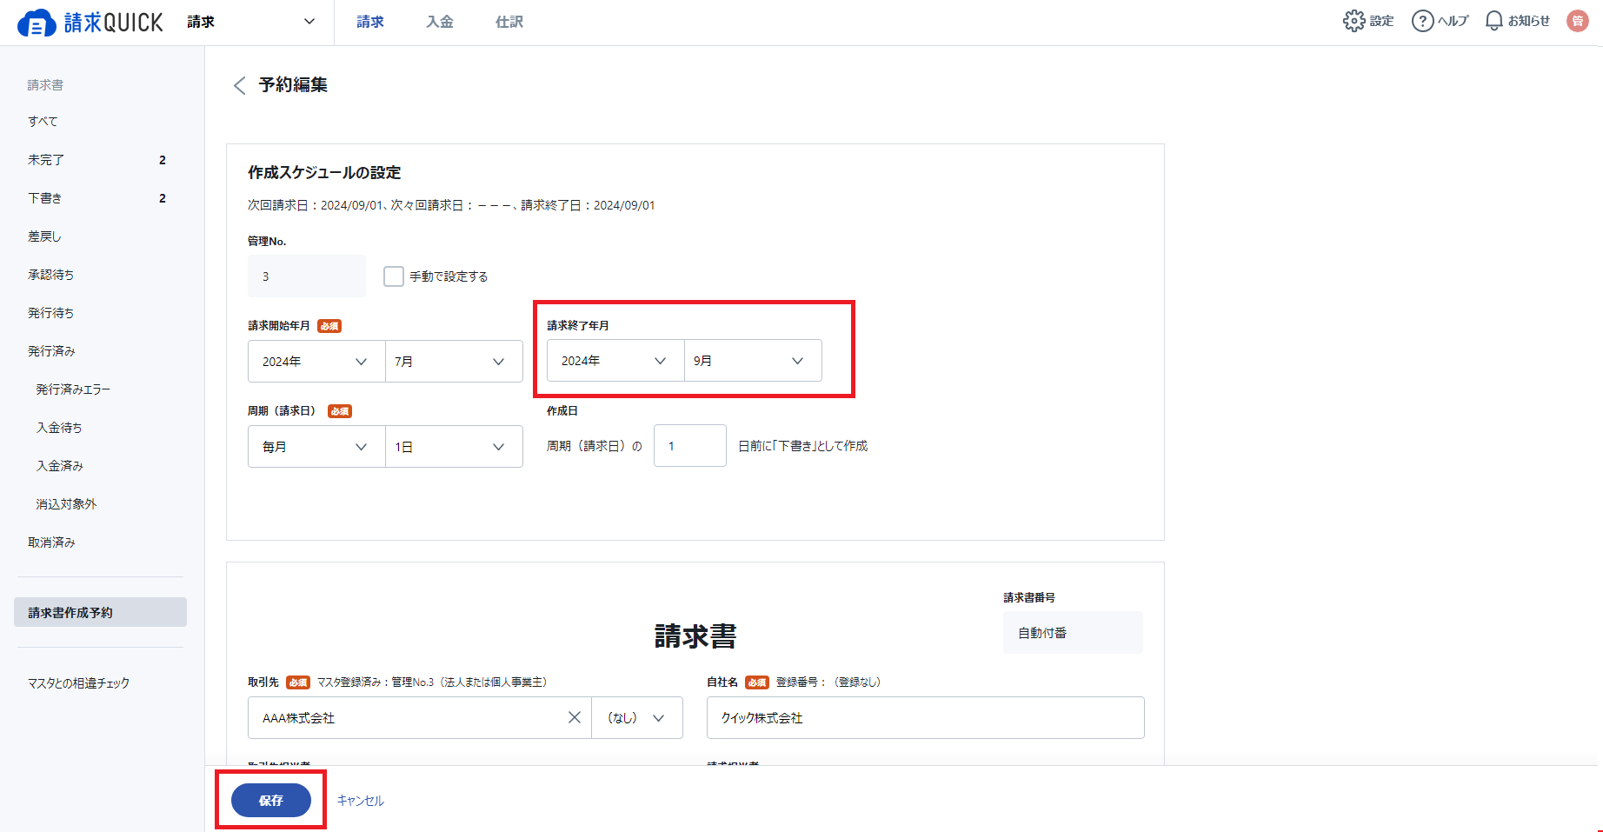Select 請求書作成予約 in the sidebar
Viewport: 1603px width, 832px height.
(x=100, y=612)
